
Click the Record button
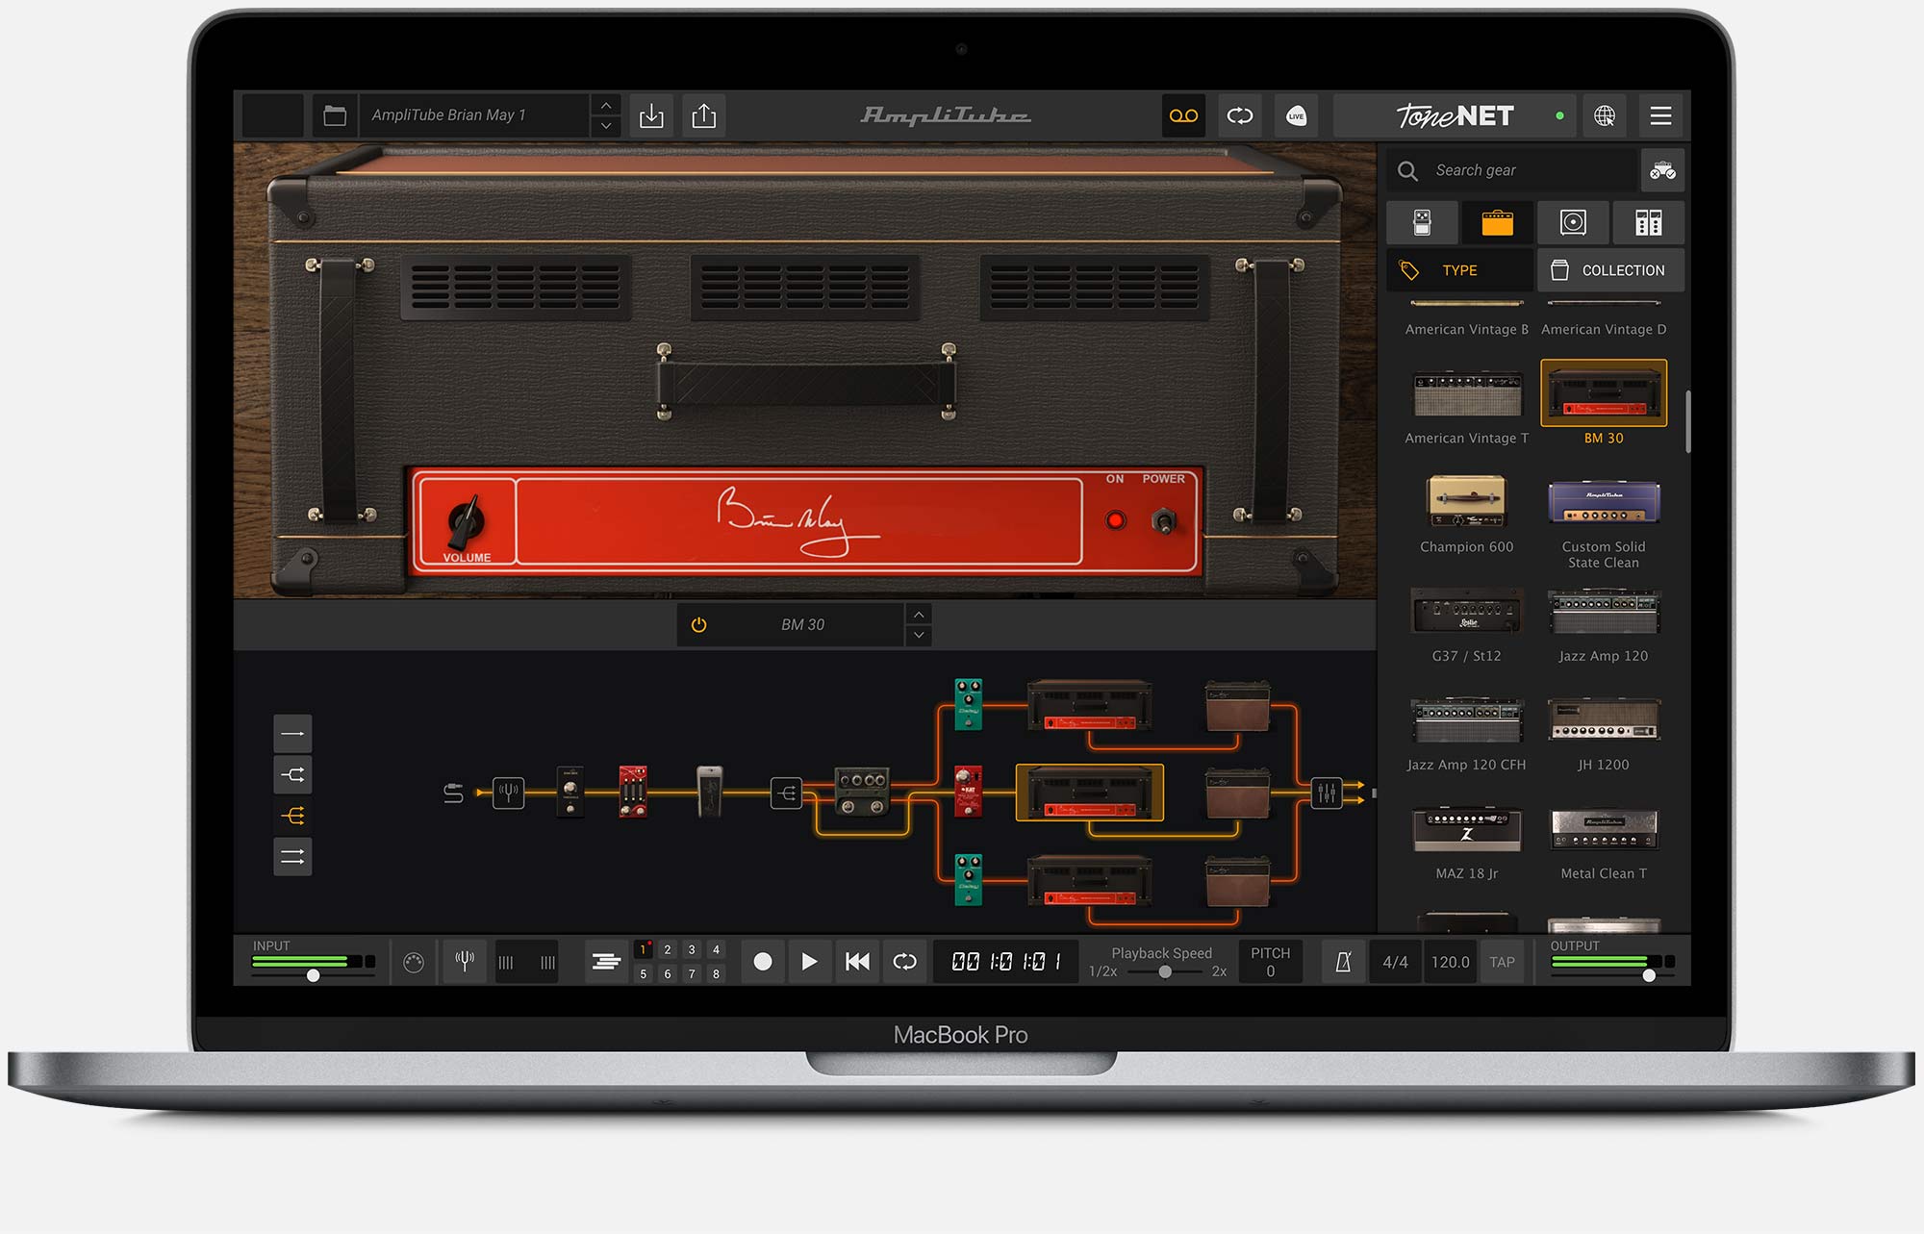(x=763, y=962)
